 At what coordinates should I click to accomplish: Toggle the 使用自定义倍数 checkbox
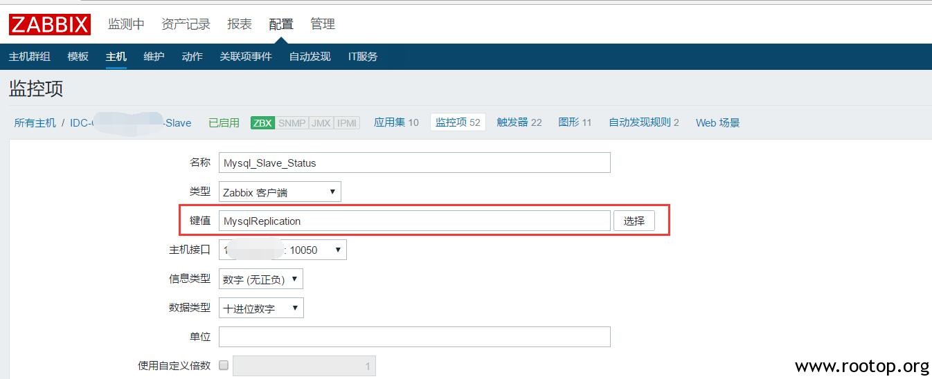[x=224, y=365]
